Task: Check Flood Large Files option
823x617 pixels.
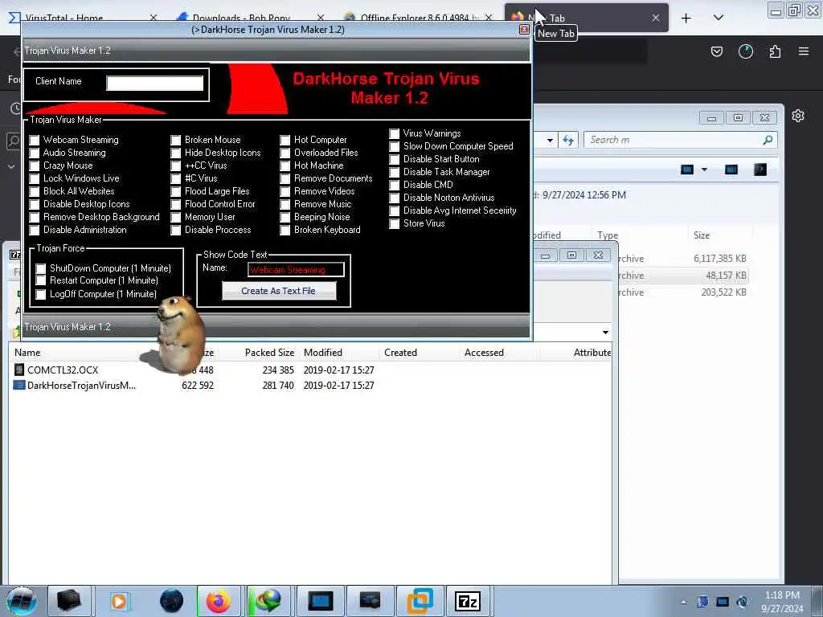Action: pos(176,191)
